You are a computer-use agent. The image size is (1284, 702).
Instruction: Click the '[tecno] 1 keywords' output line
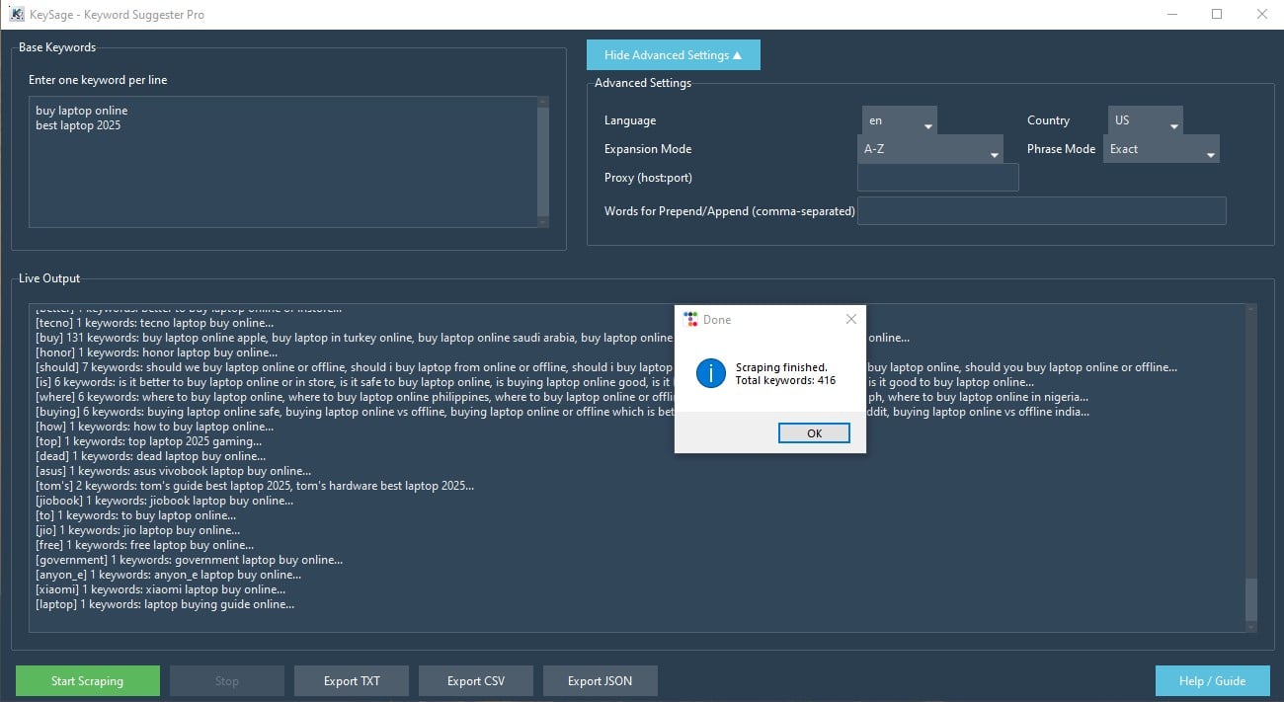154,323
